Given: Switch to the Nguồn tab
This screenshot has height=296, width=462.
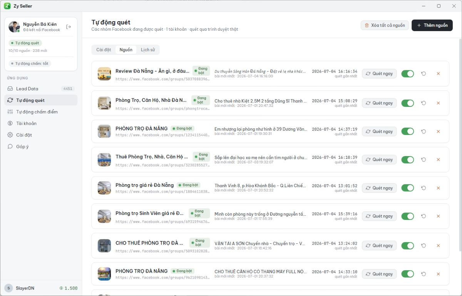Looking at the screenshot, I should pos(126,50).
